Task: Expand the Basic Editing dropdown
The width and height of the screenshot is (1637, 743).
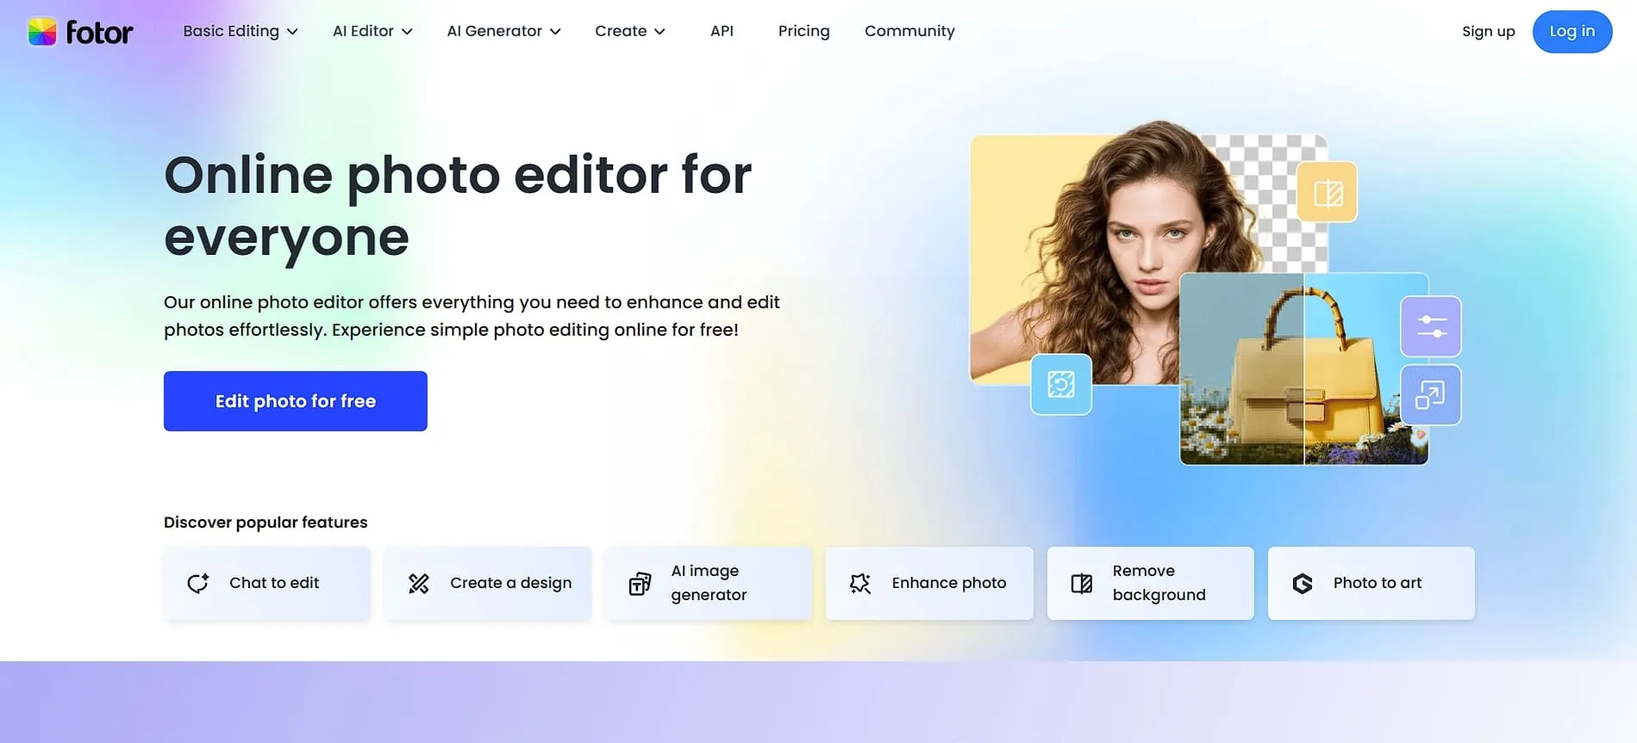Action: coord(241,31)
